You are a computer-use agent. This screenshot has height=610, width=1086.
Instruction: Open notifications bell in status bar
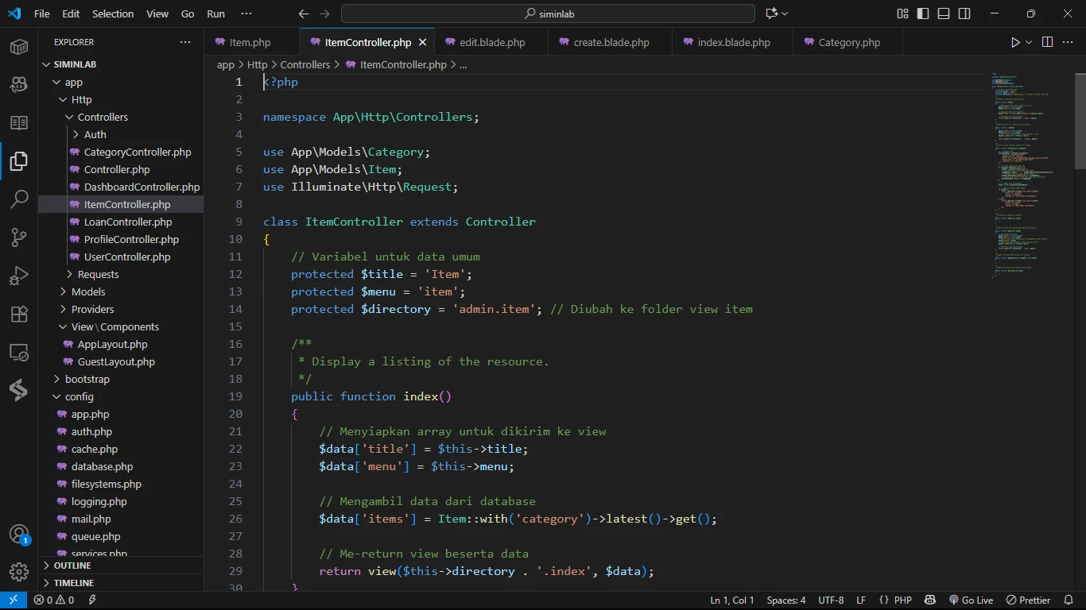click(x=1069, y=600)
